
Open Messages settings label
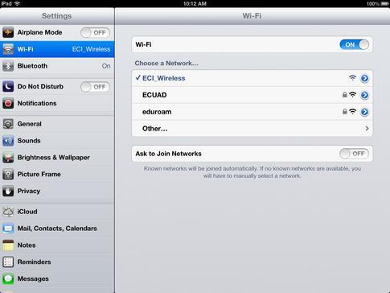pos(33,279)
